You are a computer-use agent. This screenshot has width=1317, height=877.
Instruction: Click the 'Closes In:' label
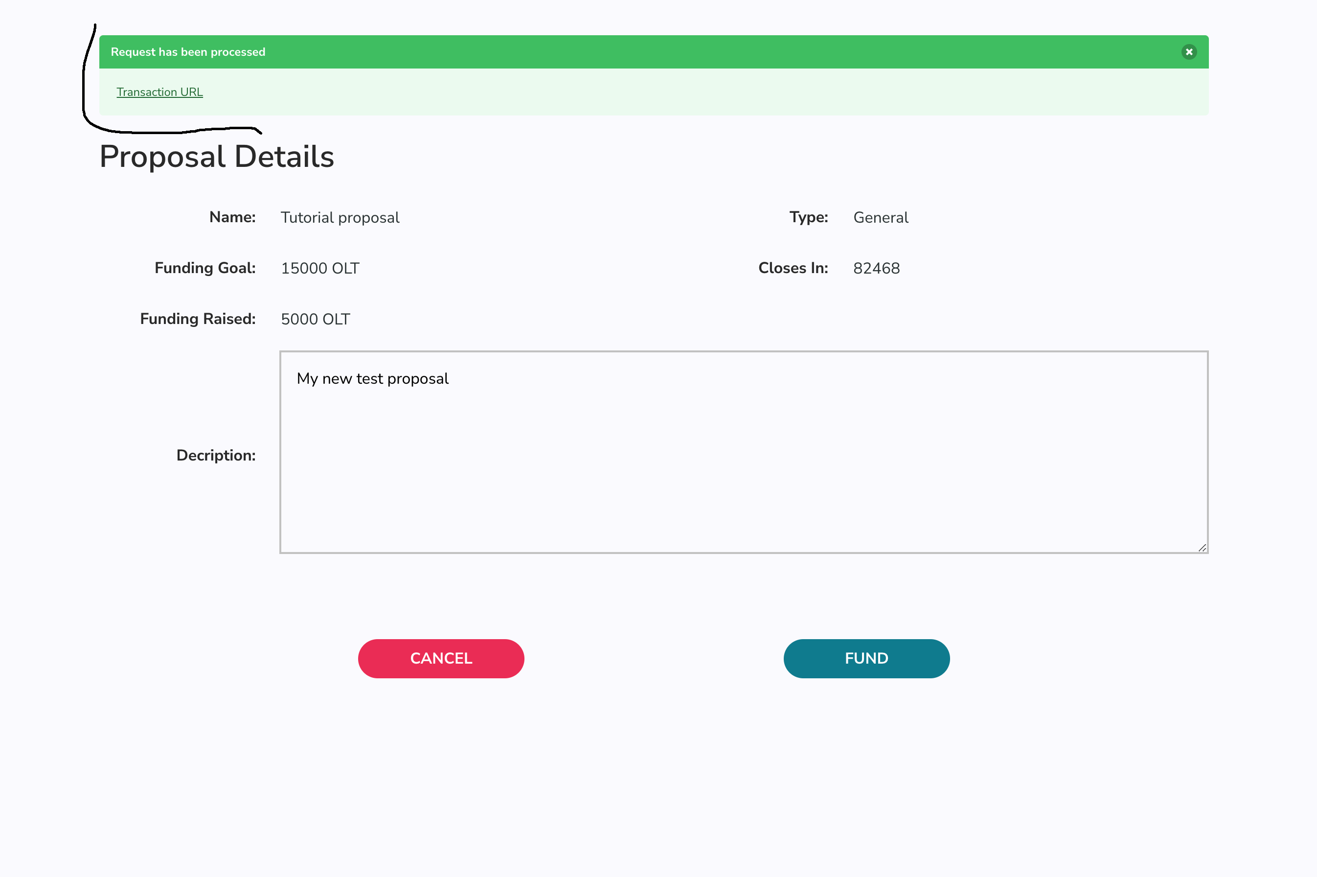click(793, 268)
